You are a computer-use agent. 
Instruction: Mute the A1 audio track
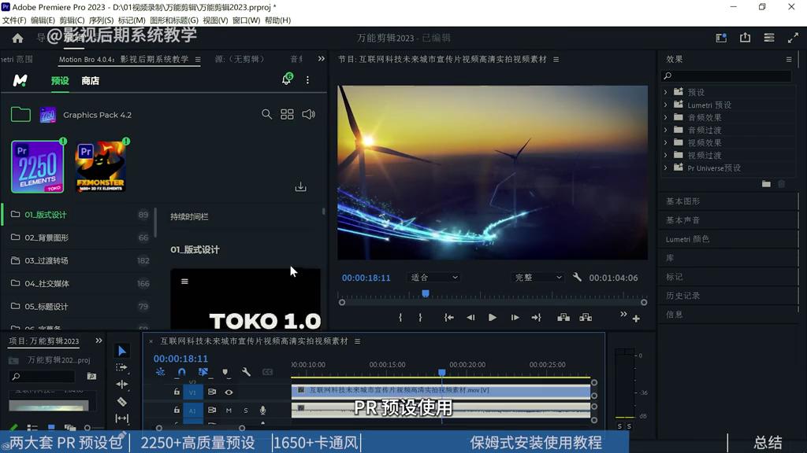pyautogui.click(x=229, y=411)
